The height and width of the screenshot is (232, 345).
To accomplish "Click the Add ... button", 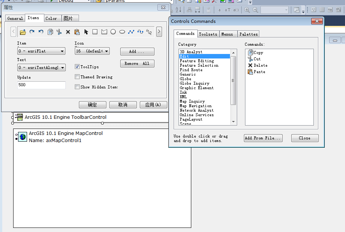I will click(x=137, y=52).
